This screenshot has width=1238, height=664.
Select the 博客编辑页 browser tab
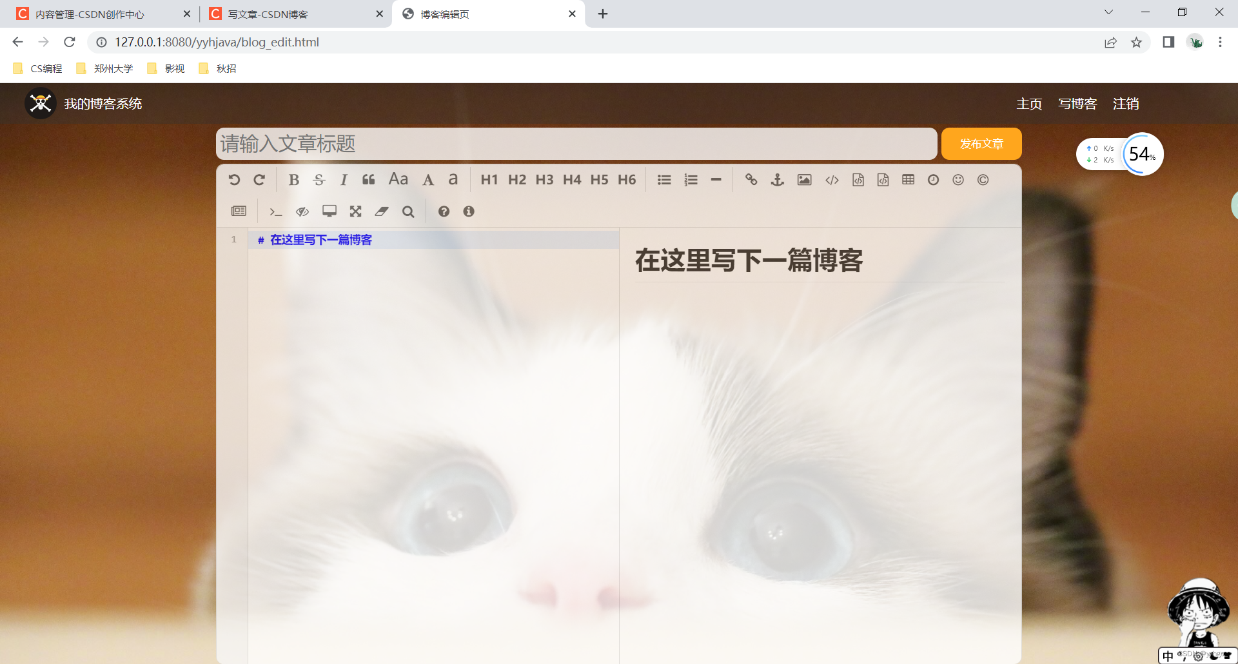tap(488, 14)
